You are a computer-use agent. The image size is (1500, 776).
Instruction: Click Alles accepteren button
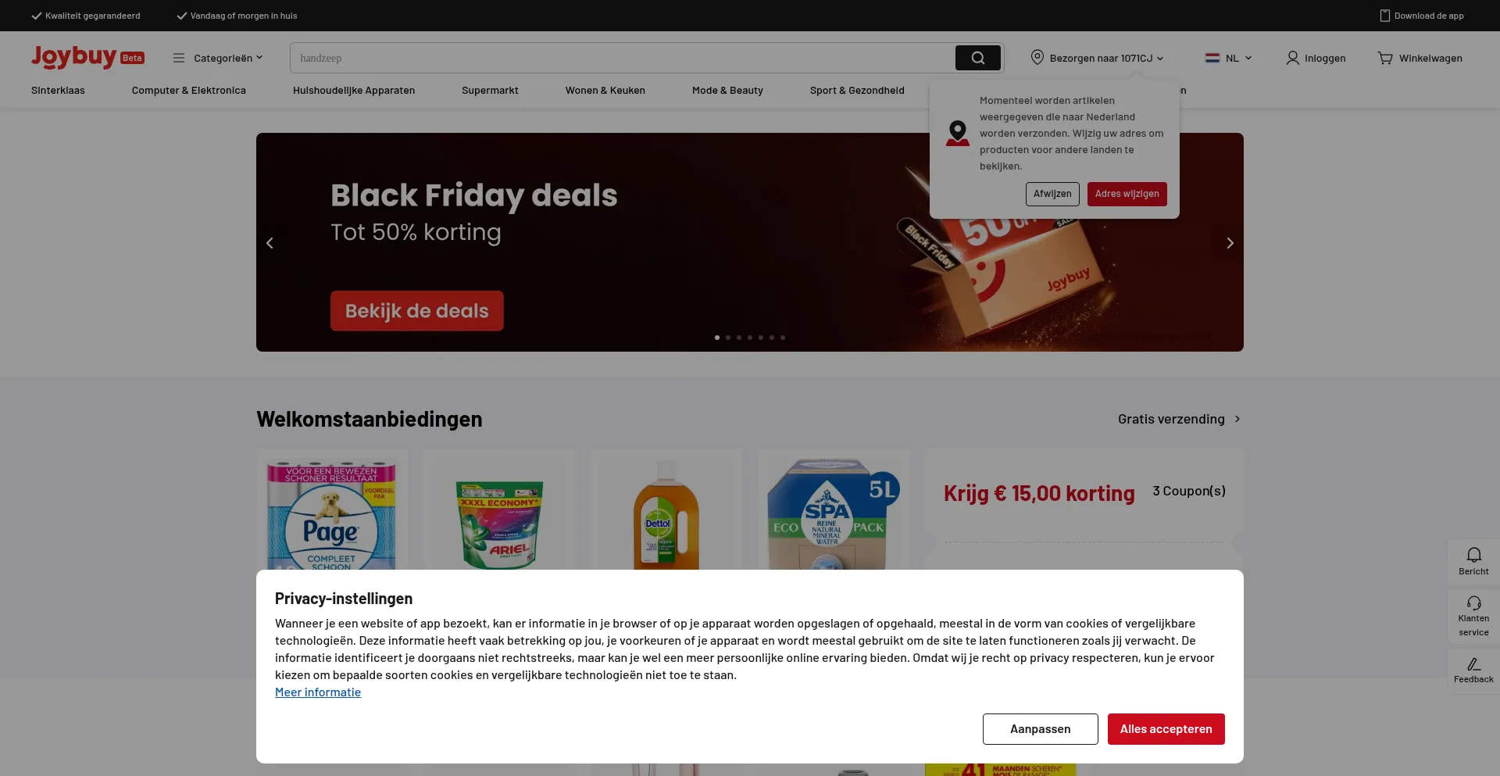1166,729
